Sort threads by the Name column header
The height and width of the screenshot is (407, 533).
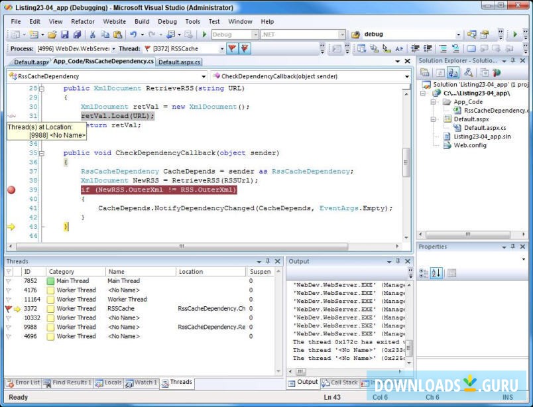(141, 272)
